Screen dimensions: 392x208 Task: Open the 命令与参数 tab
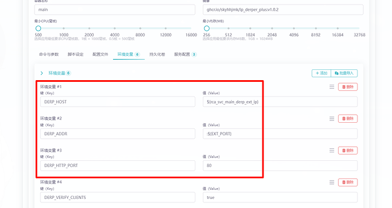coord(49,54)
